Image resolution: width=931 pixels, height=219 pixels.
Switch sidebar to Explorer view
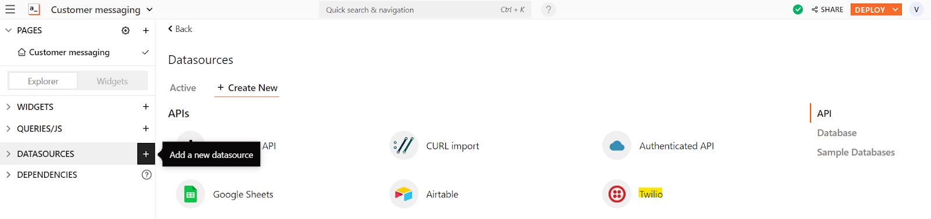click(x=43, y=81)
